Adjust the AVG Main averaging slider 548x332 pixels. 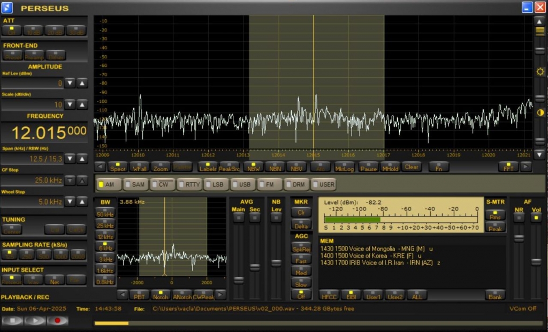click(239, 280)
